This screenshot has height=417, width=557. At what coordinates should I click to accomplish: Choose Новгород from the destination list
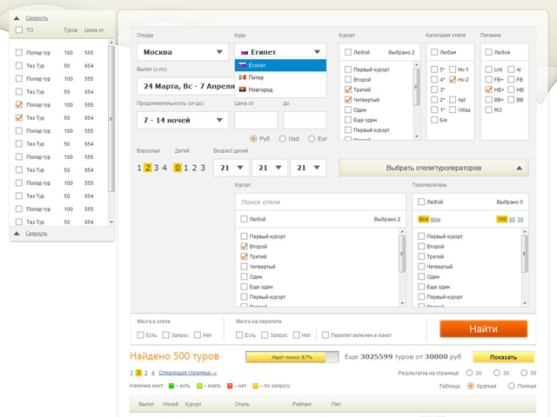(280, 89)
